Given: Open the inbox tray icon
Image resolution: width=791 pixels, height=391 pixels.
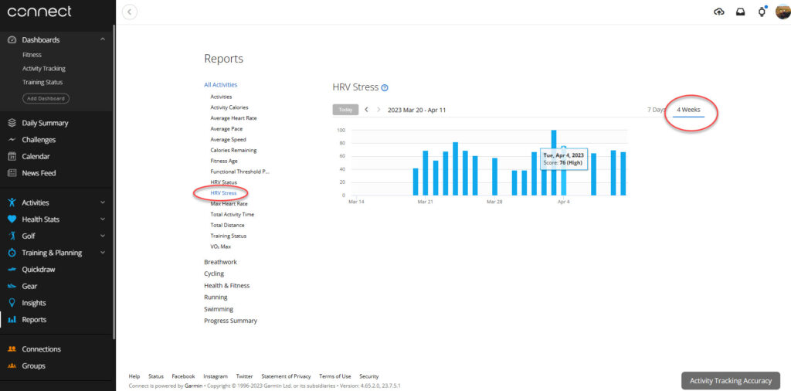Looking at the screenshot, I should (740, 12).
